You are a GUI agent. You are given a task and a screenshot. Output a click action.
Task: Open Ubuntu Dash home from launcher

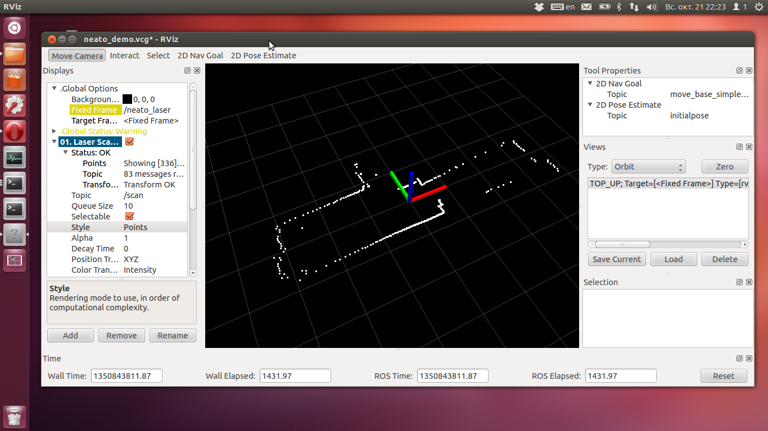(x=15, y=27)
